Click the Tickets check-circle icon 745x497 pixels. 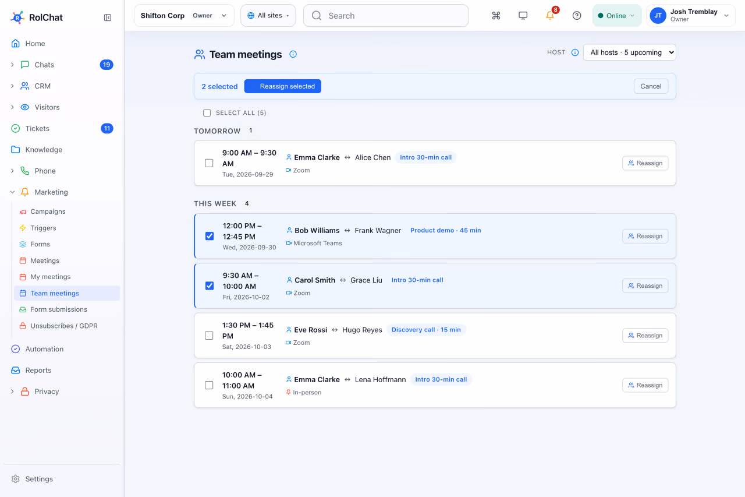click(16, 129)
